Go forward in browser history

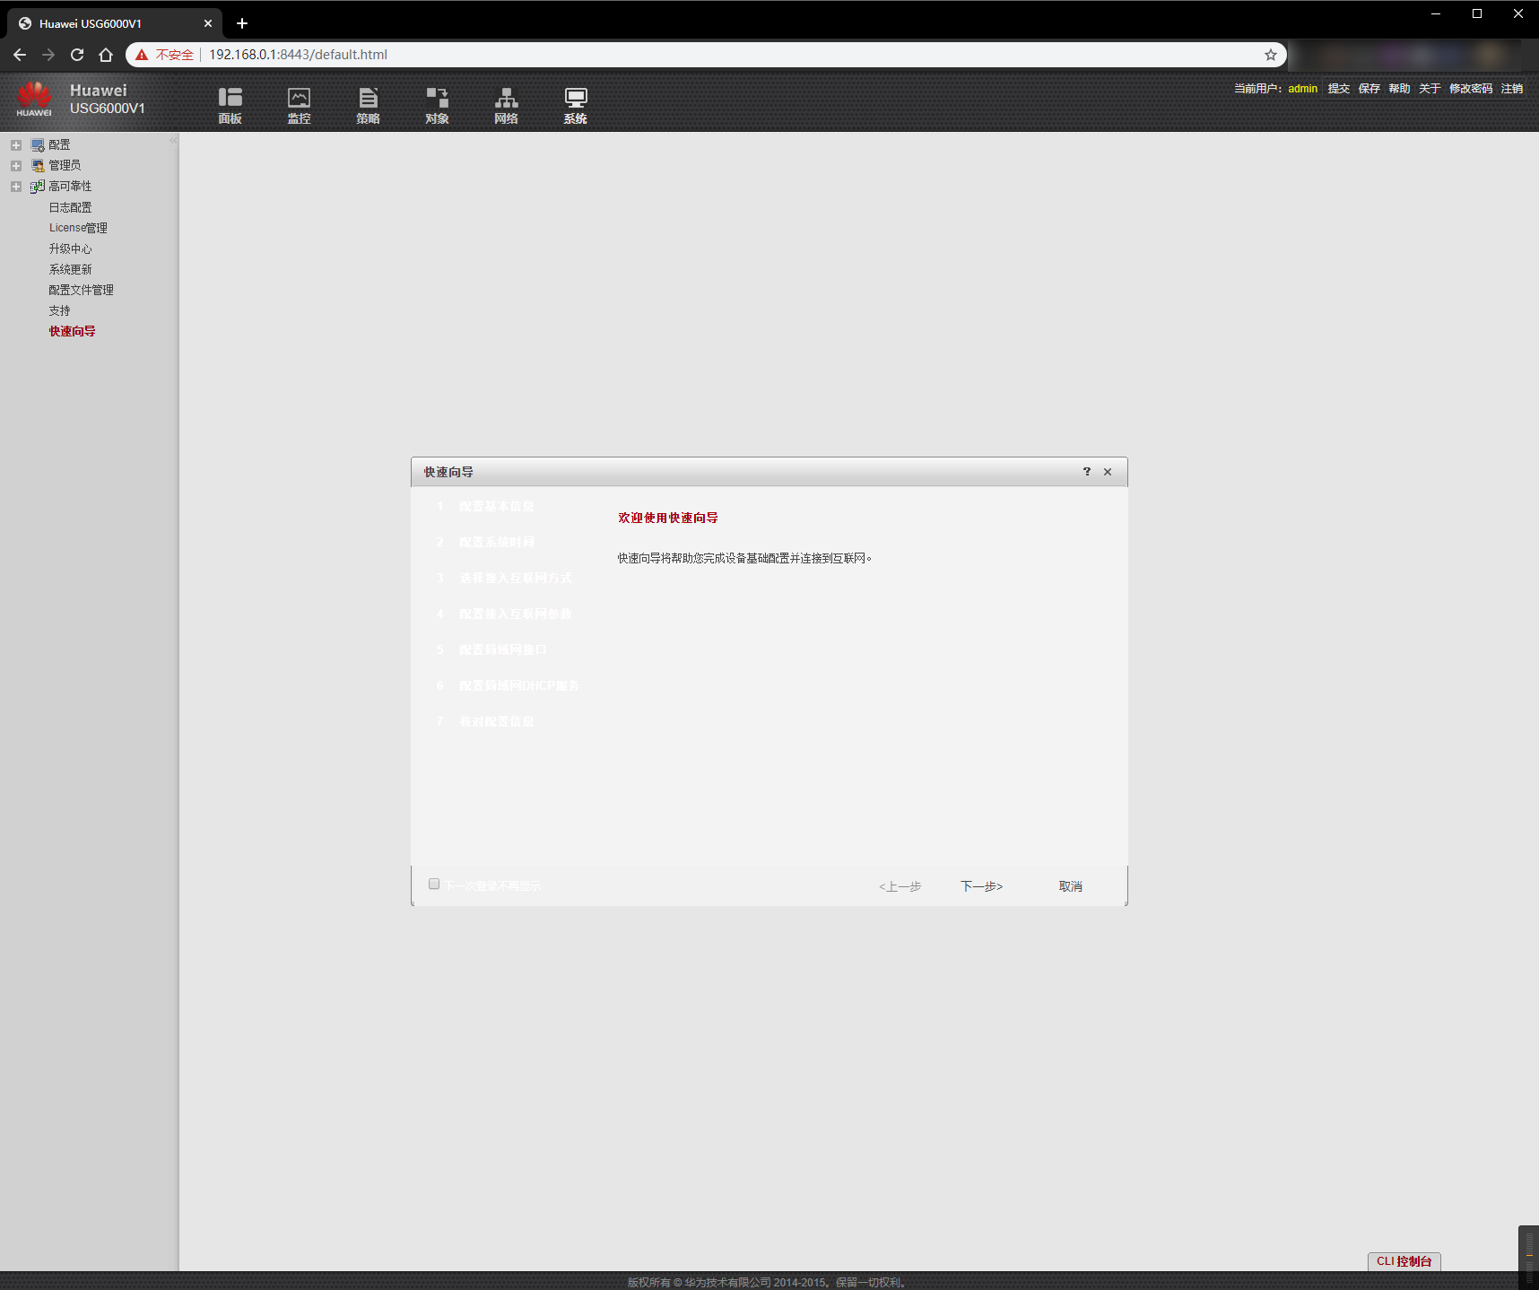click(x=48, y=55)
